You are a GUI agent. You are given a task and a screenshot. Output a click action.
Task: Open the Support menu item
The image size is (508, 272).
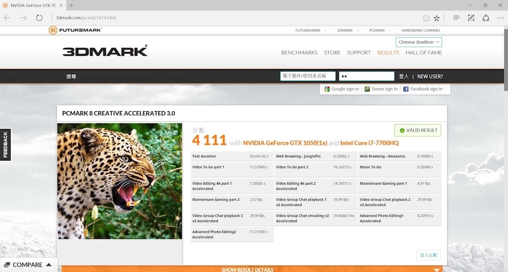359,52
